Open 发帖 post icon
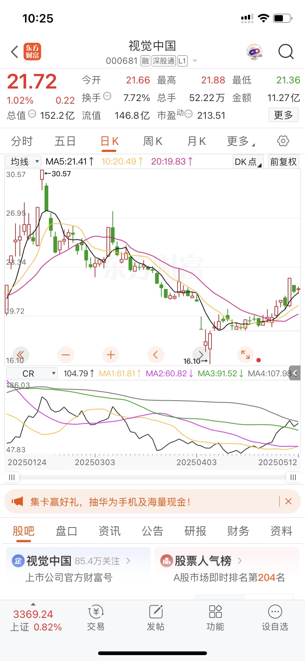 click(155, 612)
